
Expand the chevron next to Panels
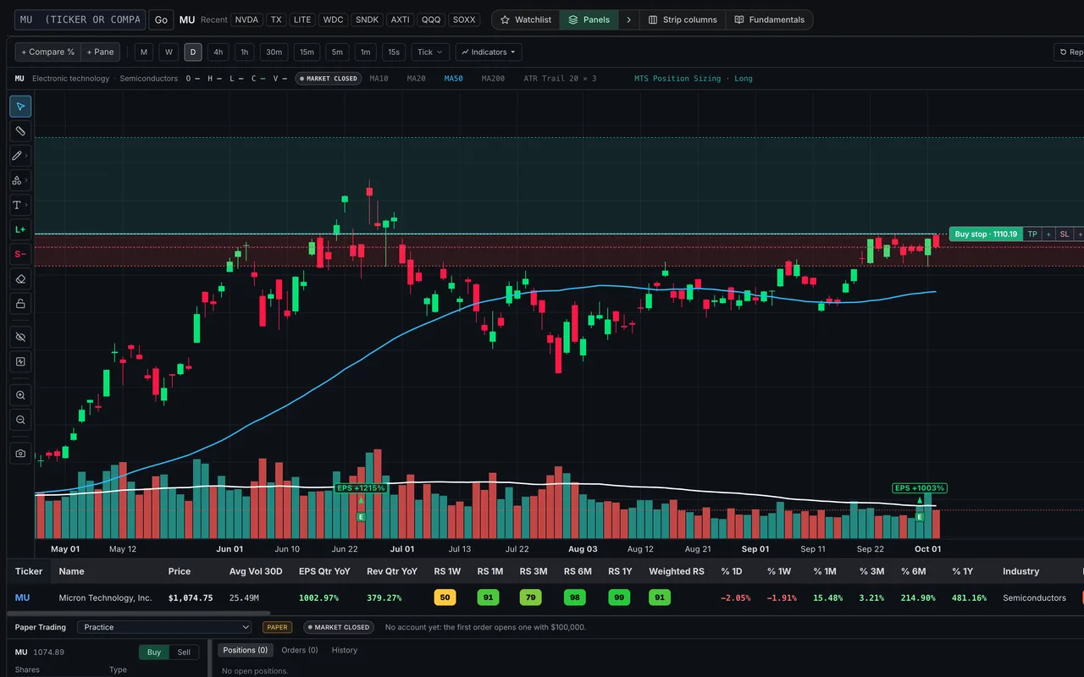629,19
